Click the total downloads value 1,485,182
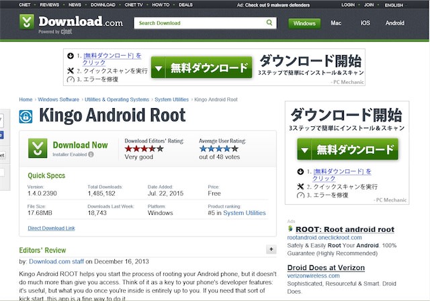430x301 pixels. 101,193
